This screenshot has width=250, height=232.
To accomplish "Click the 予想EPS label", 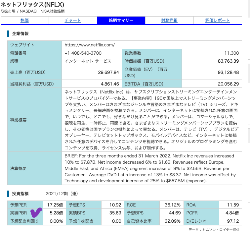I will click(77, 205).
